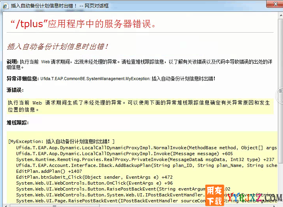
Task: Click the italic red "插入自动备份计划信息时出错!" subheading
Action: tap(58, 47)
